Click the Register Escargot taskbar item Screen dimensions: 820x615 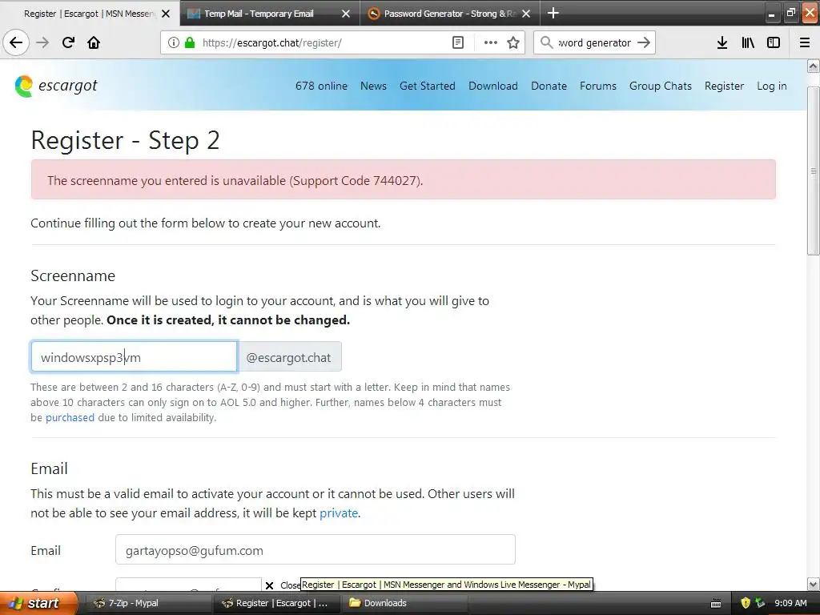277,603
